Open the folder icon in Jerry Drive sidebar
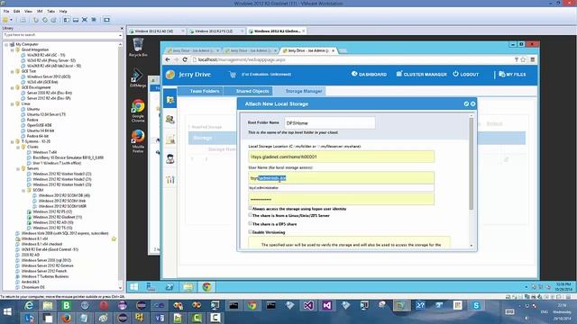Image resolution: width=577 pixels, height=324 pixels. 170,100
